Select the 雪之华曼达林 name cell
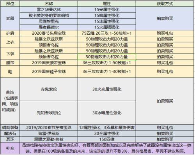This screenshot has width=195, height=155. click(49, 10)
